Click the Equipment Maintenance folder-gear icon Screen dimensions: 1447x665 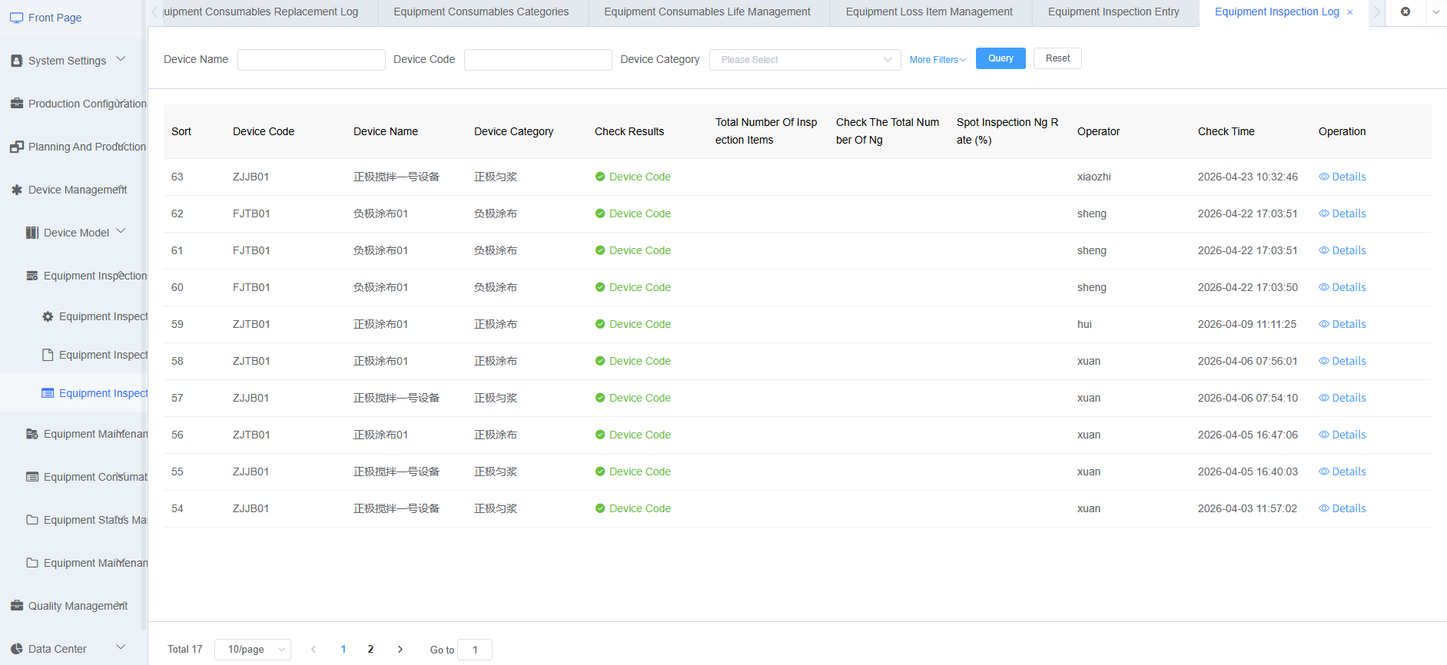click(x=32, y=434)
